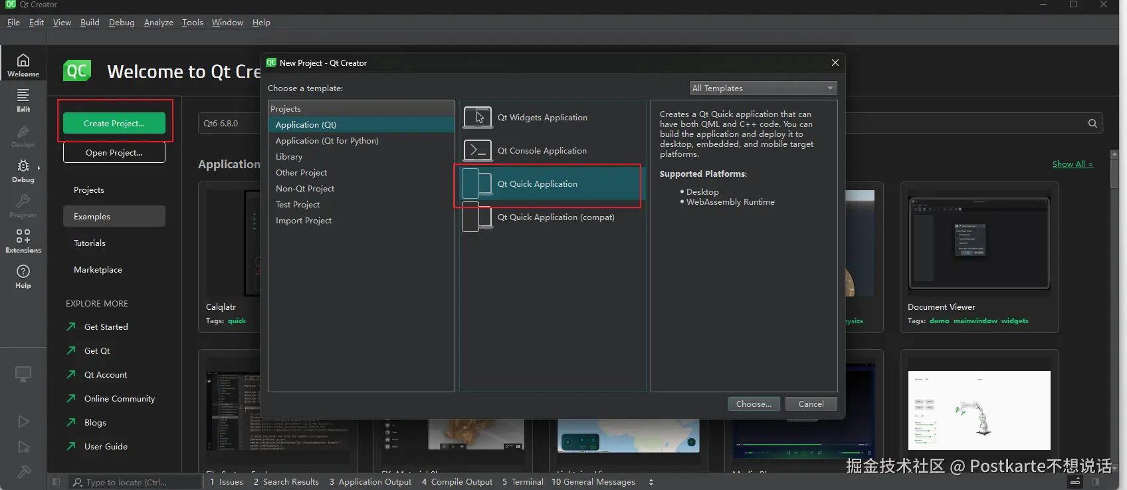Click the mainwindow tag under Document Viewer
Viewport: 1127px width, 490px height.
coord(975,320)
